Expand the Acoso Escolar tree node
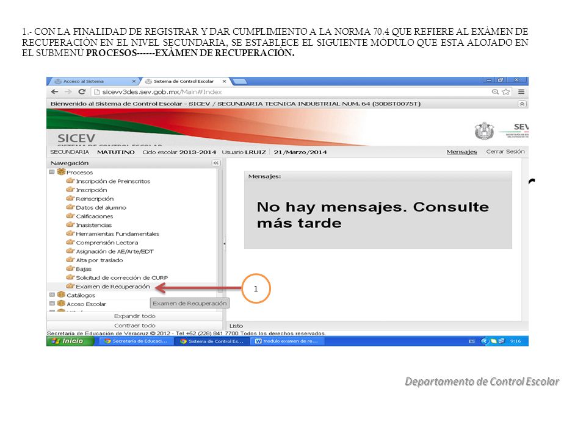 click(x=51, y=304)
